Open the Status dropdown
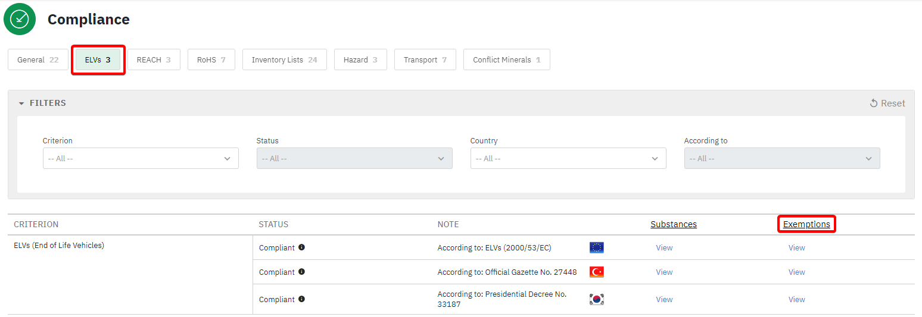Viewport: 922px width, 317px height. click(354, 159)
